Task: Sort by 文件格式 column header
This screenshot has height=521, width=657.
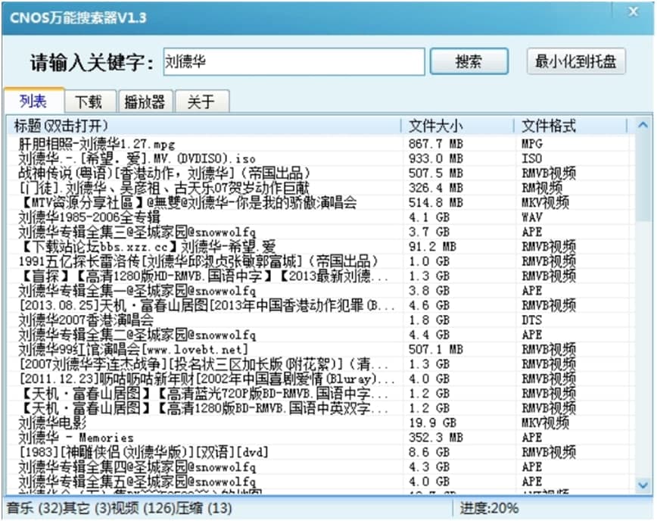Action: 571,126
